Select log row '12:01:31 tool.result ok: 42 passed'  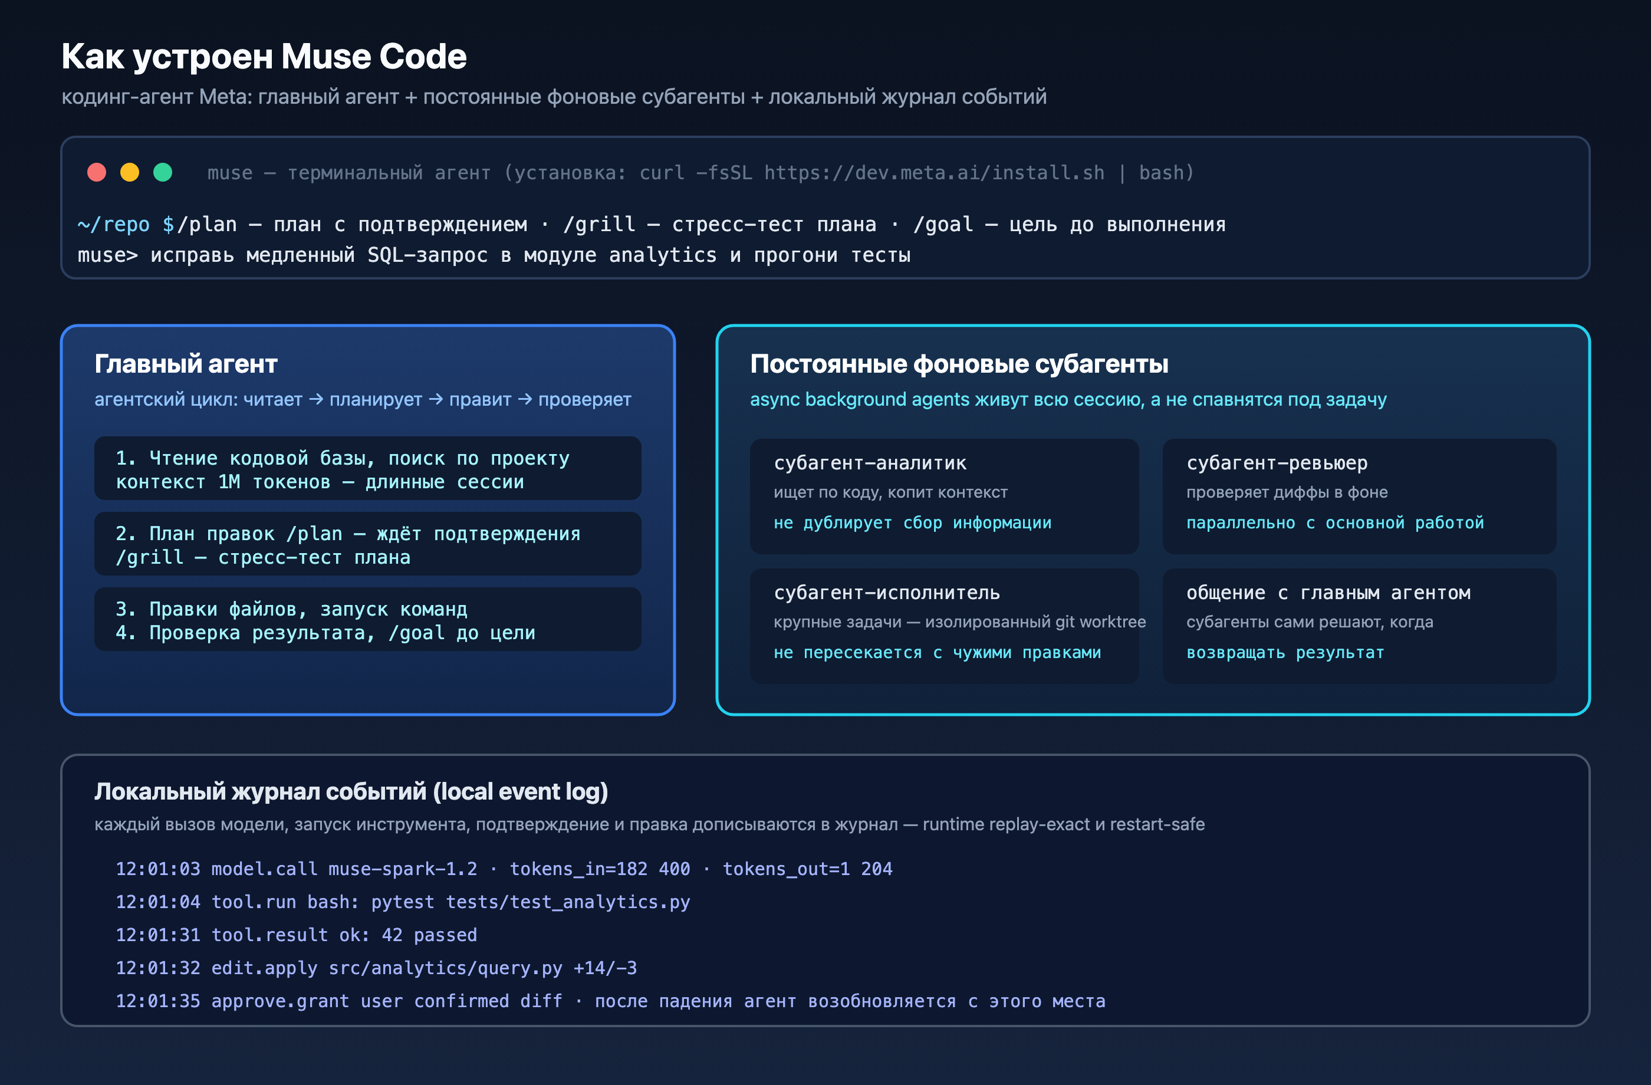coord(296,935)
